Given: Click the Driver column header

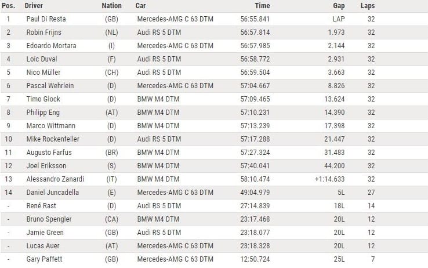Looking at the screenshot, I should point(34,5).
